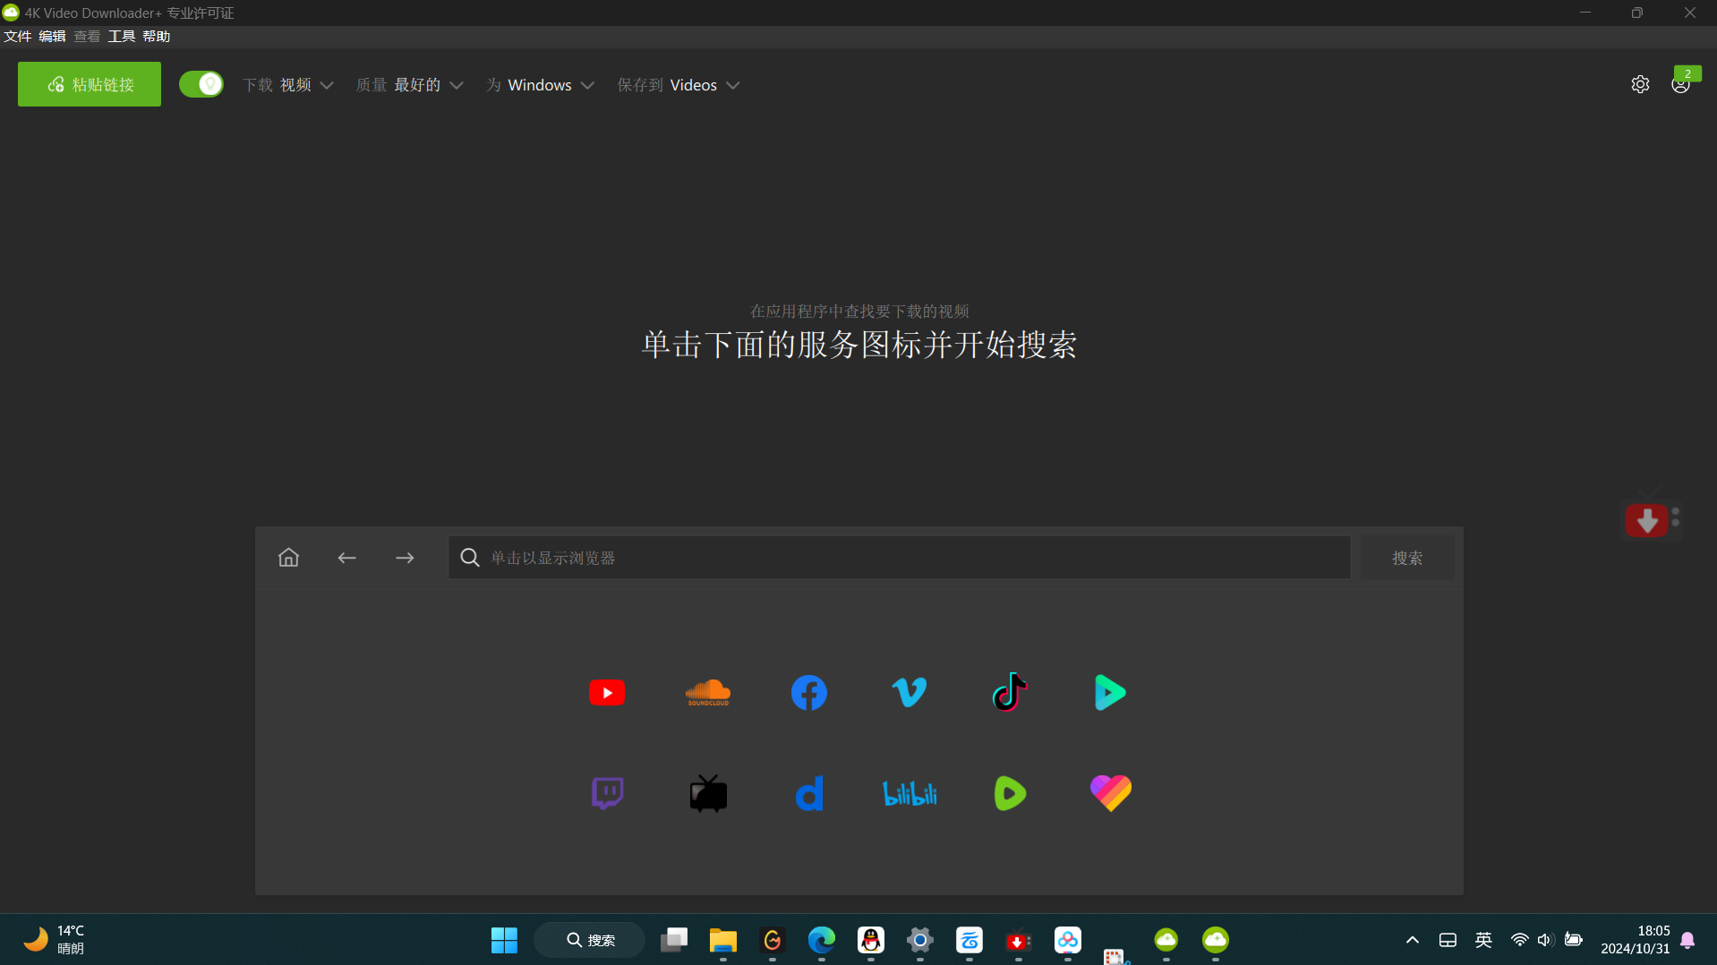Open the taskbar Task View icon
Screen dimensions: 1717x965
pyautogui.click(x=674, y=940)
